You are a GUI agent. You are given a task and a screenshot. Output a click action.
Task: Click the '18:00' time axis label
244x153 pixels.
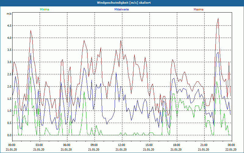(176, 145)
